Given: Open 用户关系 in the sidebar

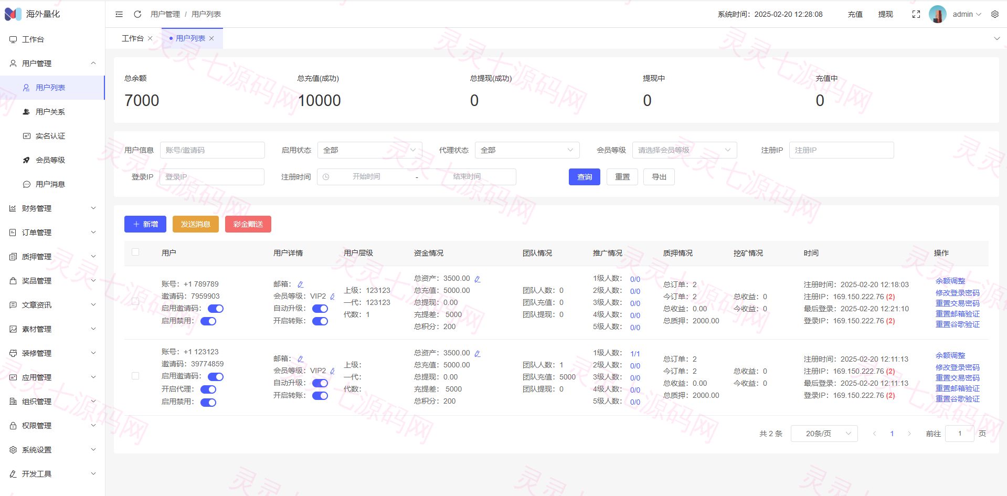Looking at the screenshot, I should [52, 112].
